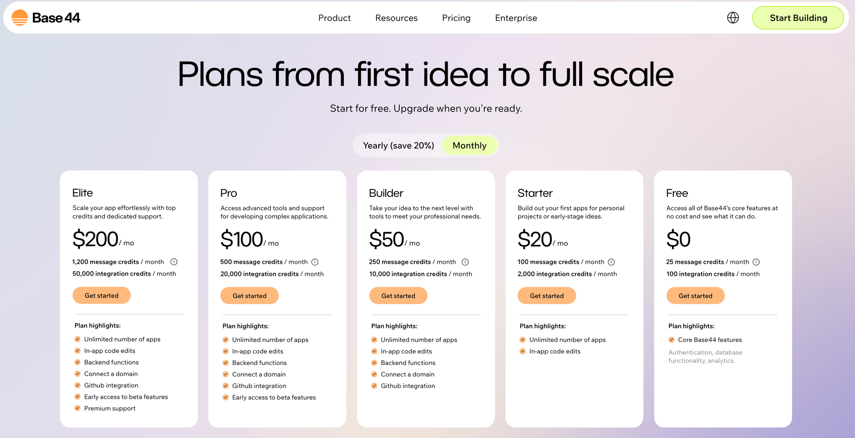The width and height of the screenshot is (855, 438).
Task: Click Get started under the Free plan
Action: pos(695,295)
